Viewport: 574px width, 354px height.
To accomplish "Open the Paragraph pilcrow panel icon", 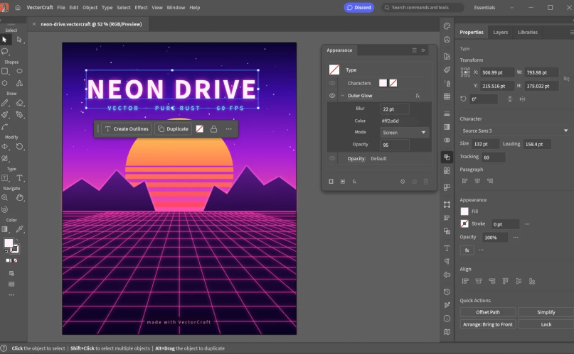I will point(447,261).
